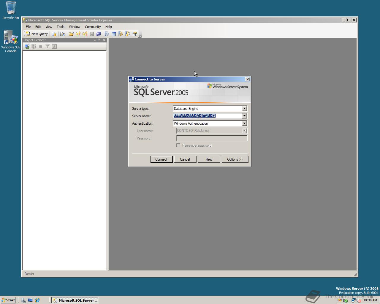Toggle Object Explorer auto-hide pin

[99, 40]
